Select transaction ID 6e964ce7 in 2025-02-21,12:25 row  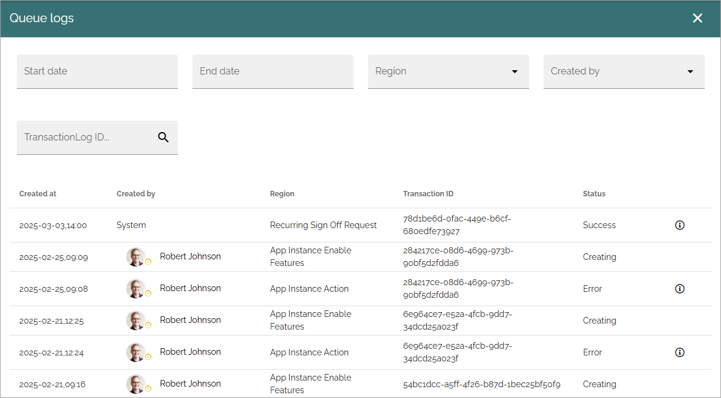click(x=458, y=321)
